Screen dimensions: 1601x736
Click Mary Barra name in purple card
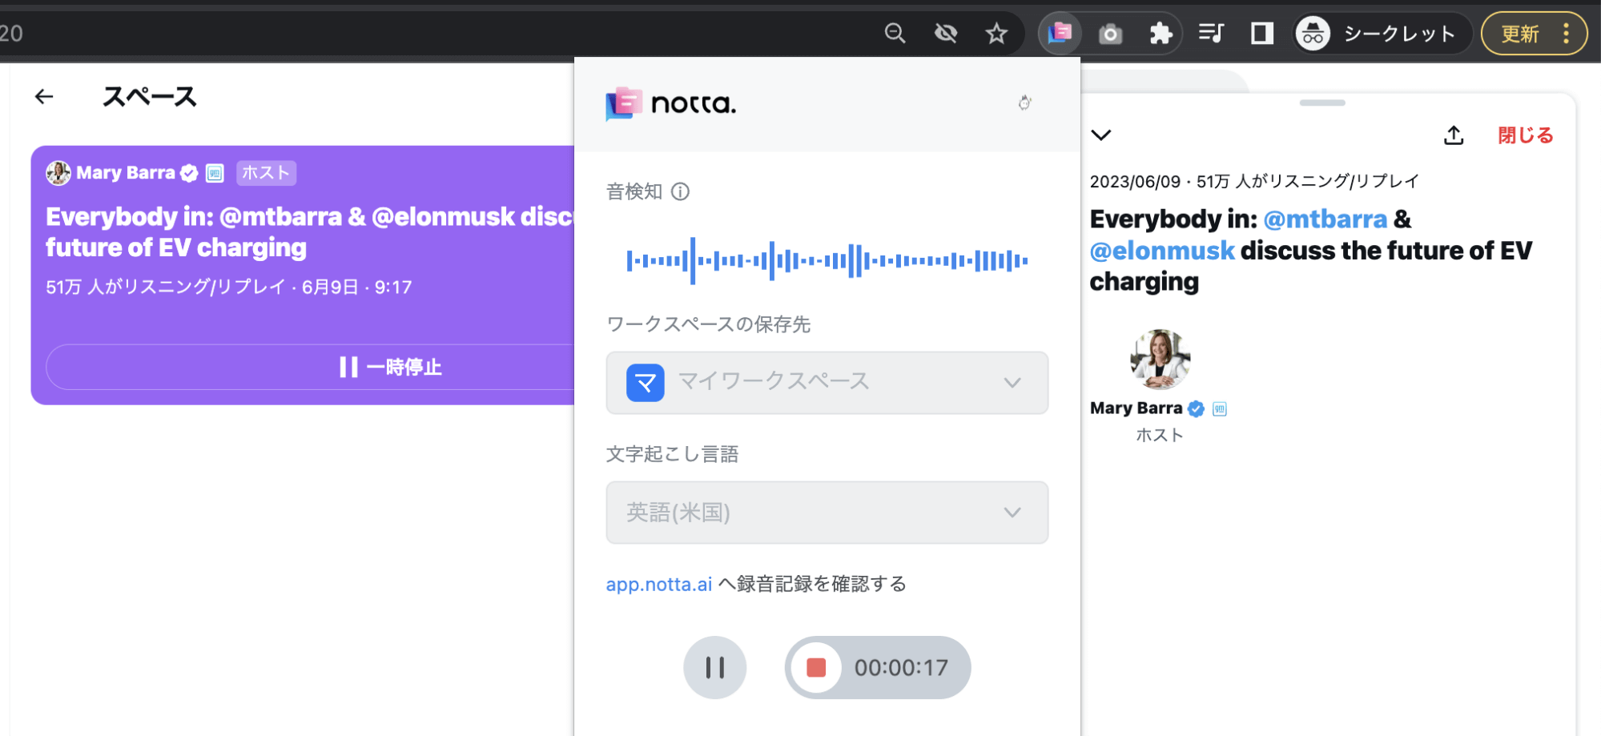[x=126, y=173]
